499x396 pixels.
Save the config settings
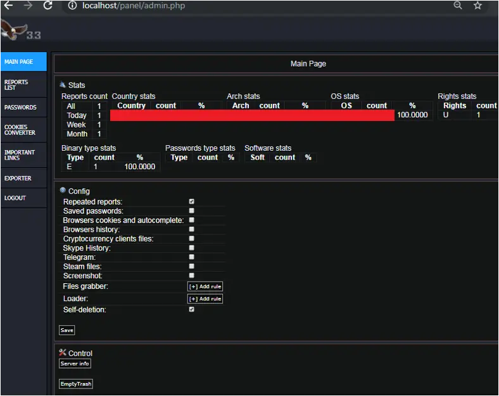click(67, 330)
